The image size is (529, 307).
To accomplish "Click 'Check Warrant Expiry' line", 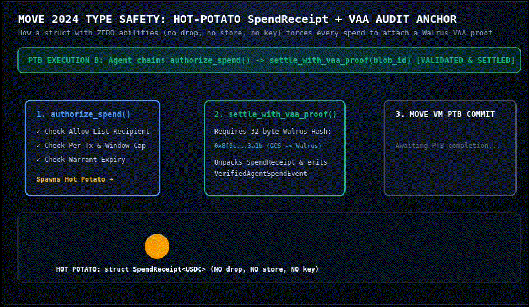I will (x=81, y=160).
